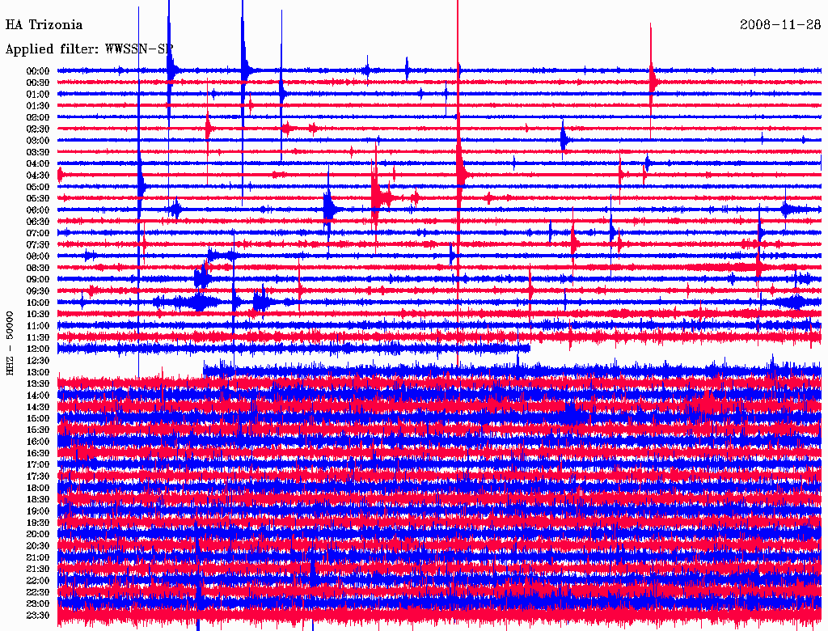Select the 12:30 time row label
Image resolution: width=828 pixels, height=631 pixels.
point(38,361)
